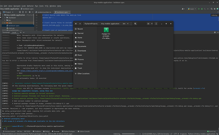Viewport: 219px width, 135px height.
Task: Switch to randomnumber.kv editor tab
Action: [x=44, y=12]
